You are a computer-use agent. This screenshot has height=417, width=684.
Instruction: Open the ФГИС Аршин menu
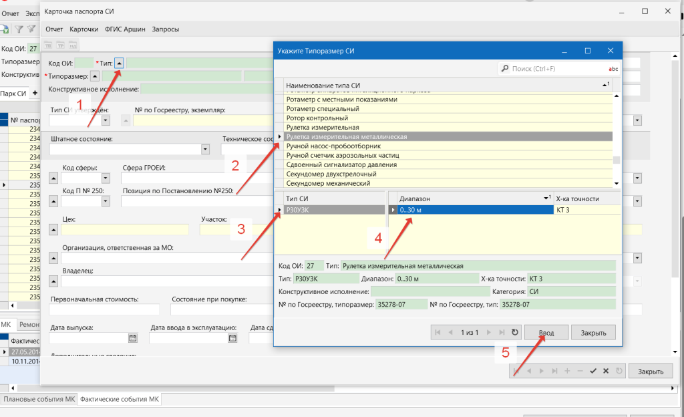125,29
